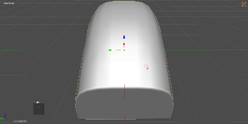Image resolution: width=248 pixels, height=124 pixels.
Task: Click the orange fullscreen toggle icon
Action: (244, 4)
